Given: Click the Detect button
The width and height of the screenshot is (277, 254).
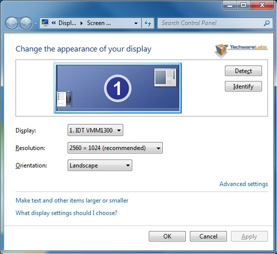Looking at the screenshot, I should point(243,71).
